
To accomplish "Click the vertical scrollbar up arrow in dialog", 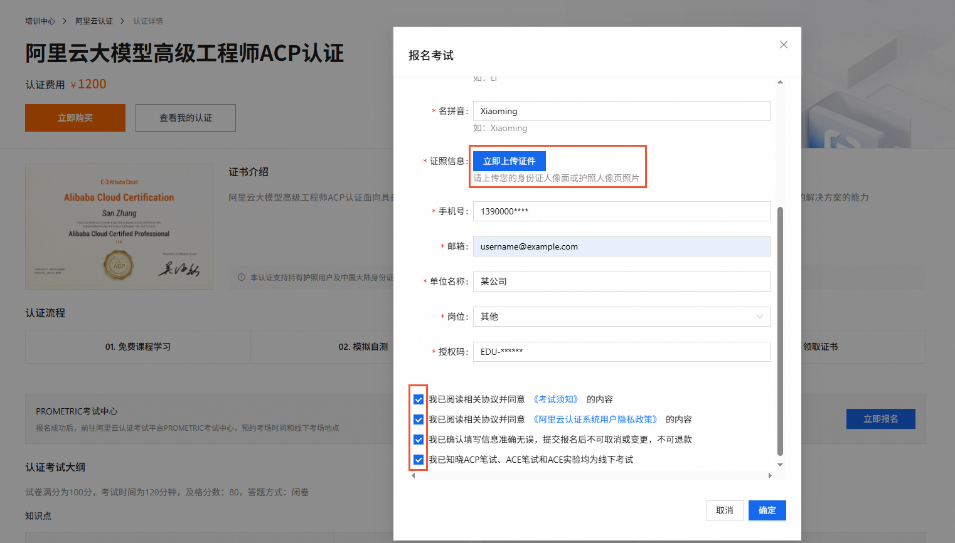I will (780, 82).
